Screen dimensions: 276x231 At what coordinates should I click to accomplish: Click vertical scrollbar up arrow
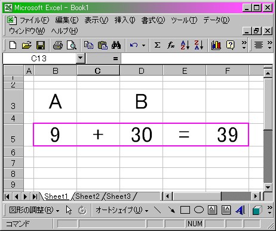point(268,73)
